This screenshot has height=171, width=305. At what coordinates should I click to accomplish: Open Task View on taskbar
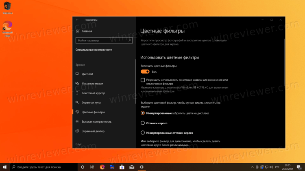tap(92, 167)
